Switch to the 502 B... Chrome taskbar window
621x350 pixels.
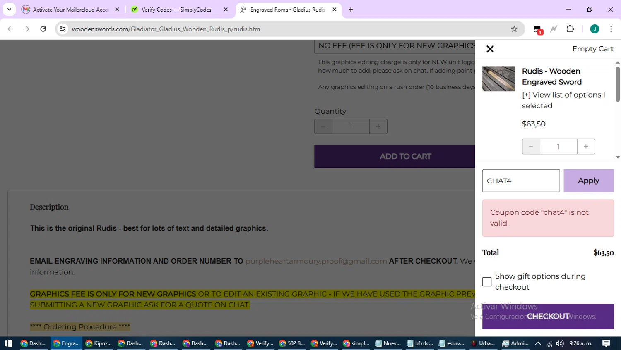292,343
